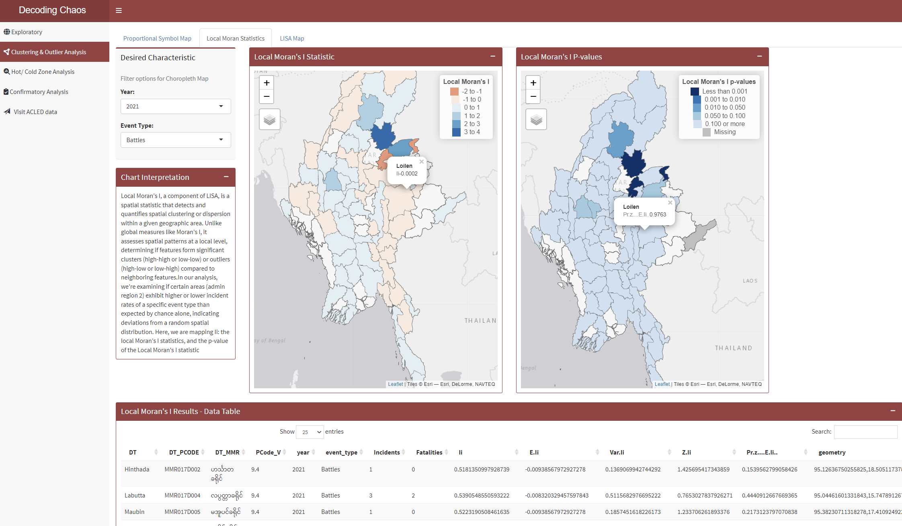
Task: Open layers control on the P-values map
Action: click(x=536, y=119)
